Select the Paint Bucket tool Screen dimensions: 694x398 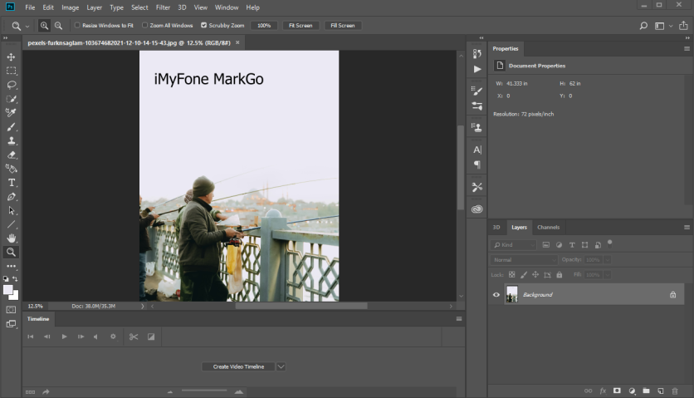point(11,169)
